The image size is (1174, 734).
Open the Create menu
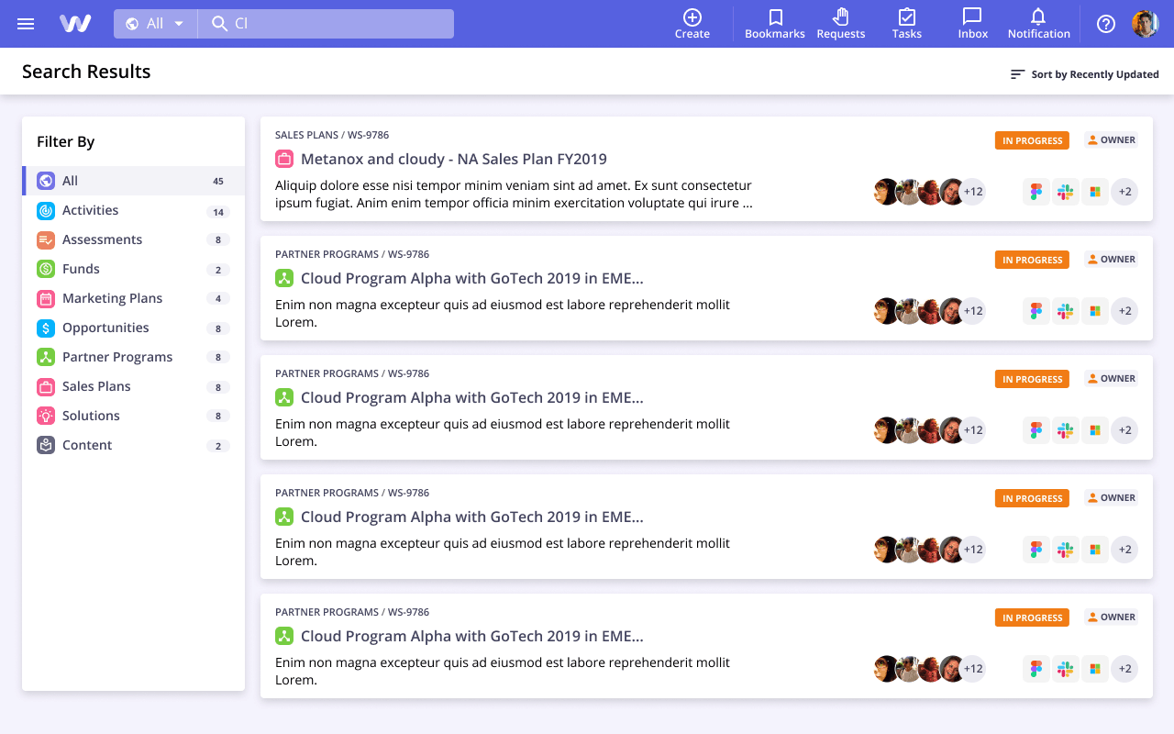(x=692, y=23)
